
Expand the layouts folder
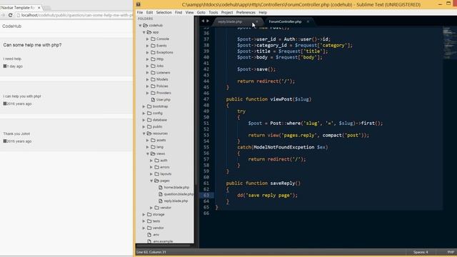[151, 174]
